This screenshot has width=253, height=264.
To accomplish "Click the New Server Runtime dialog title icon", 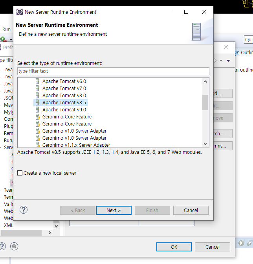I will point(20,12).
